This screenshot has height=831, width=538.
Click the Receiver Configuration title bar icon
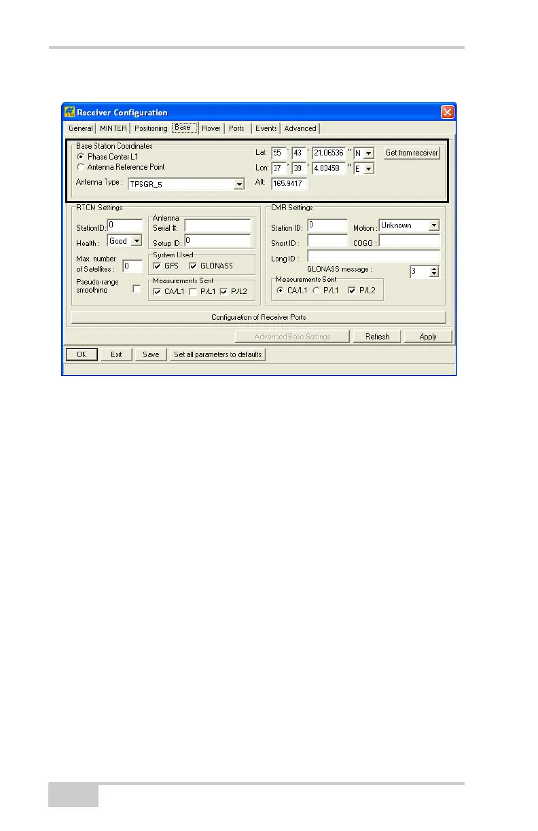[69, 112]
